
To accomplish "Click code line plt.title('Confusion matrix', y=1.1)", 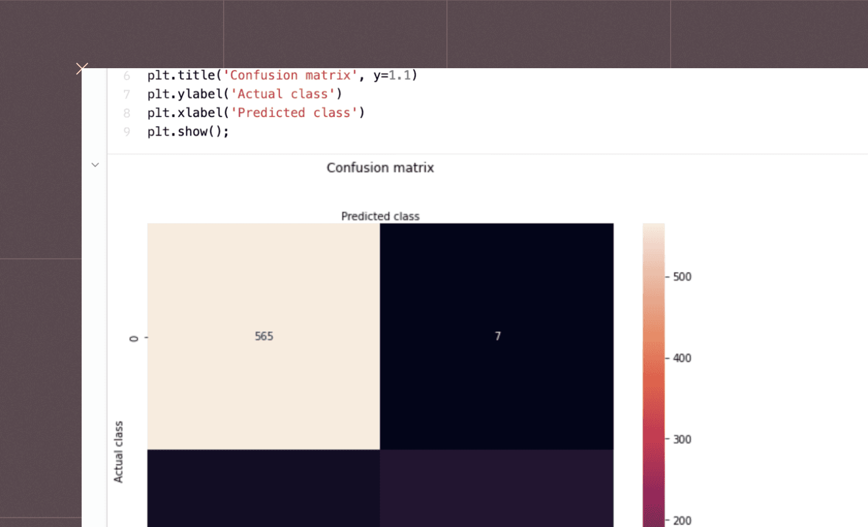I will point(282,75).
